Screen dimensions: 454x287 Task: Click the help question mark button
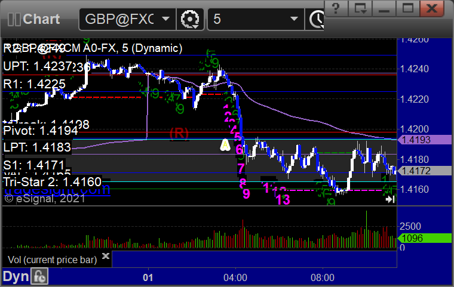click(336, 8)
